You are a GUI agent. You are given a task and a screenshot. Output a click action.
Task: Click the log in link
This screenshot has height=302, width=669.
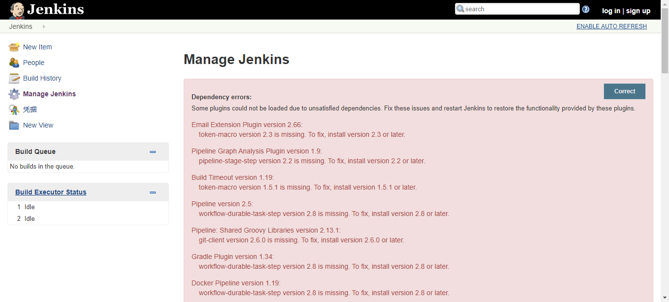[611, 11]
